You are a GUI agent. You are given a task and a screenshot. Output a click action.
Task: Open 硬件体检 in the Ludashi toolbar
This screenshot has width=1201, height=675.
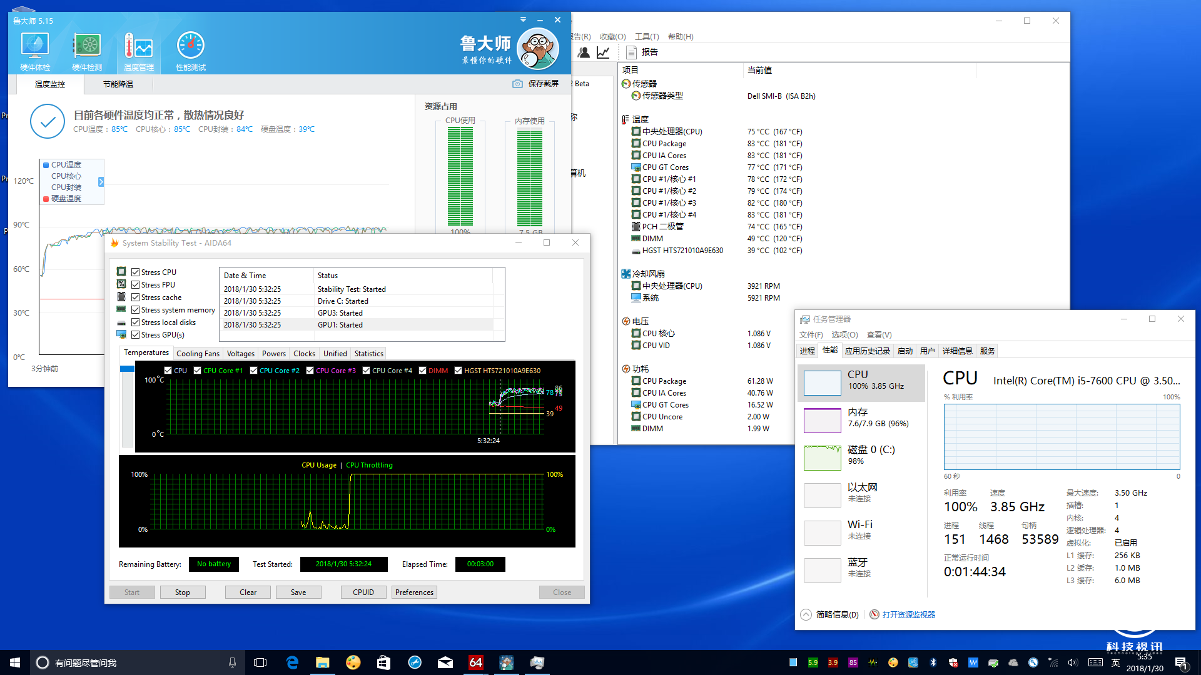pos(35,51)
